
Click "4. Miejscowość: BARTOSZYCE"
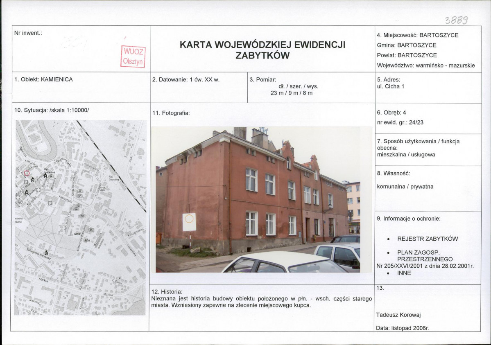[418, 35]
